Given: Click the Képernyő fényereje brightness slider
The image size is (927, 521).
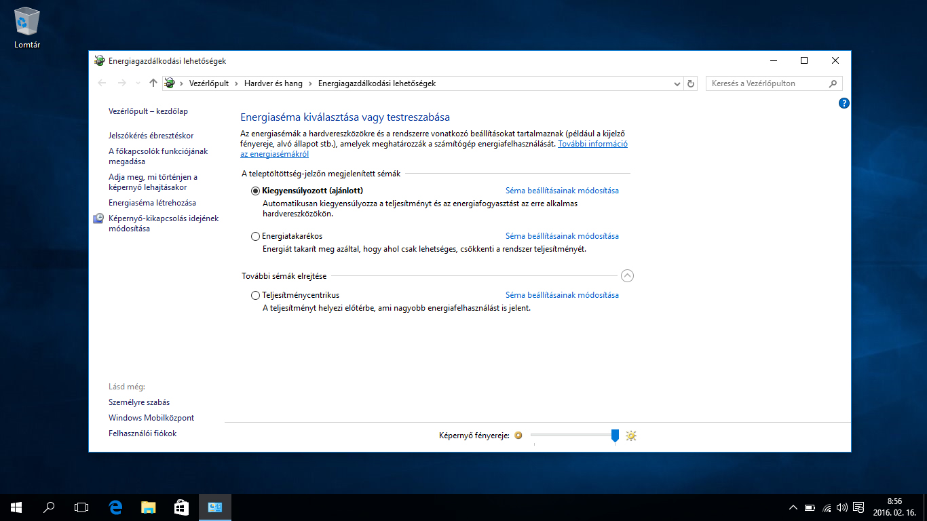Looking at the screenshot, I should (573, 435).
